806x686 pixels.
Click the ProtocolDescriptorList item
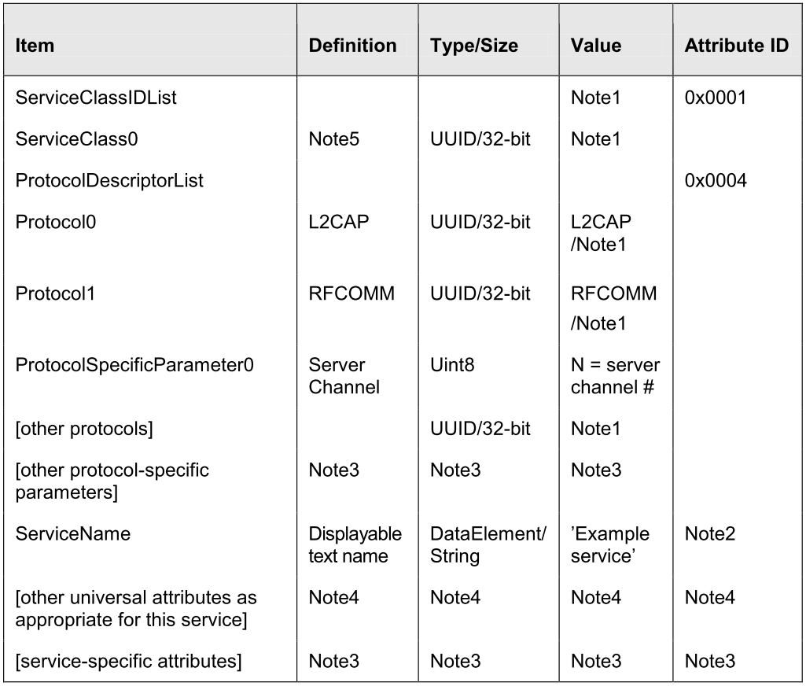tap(109, 181)
